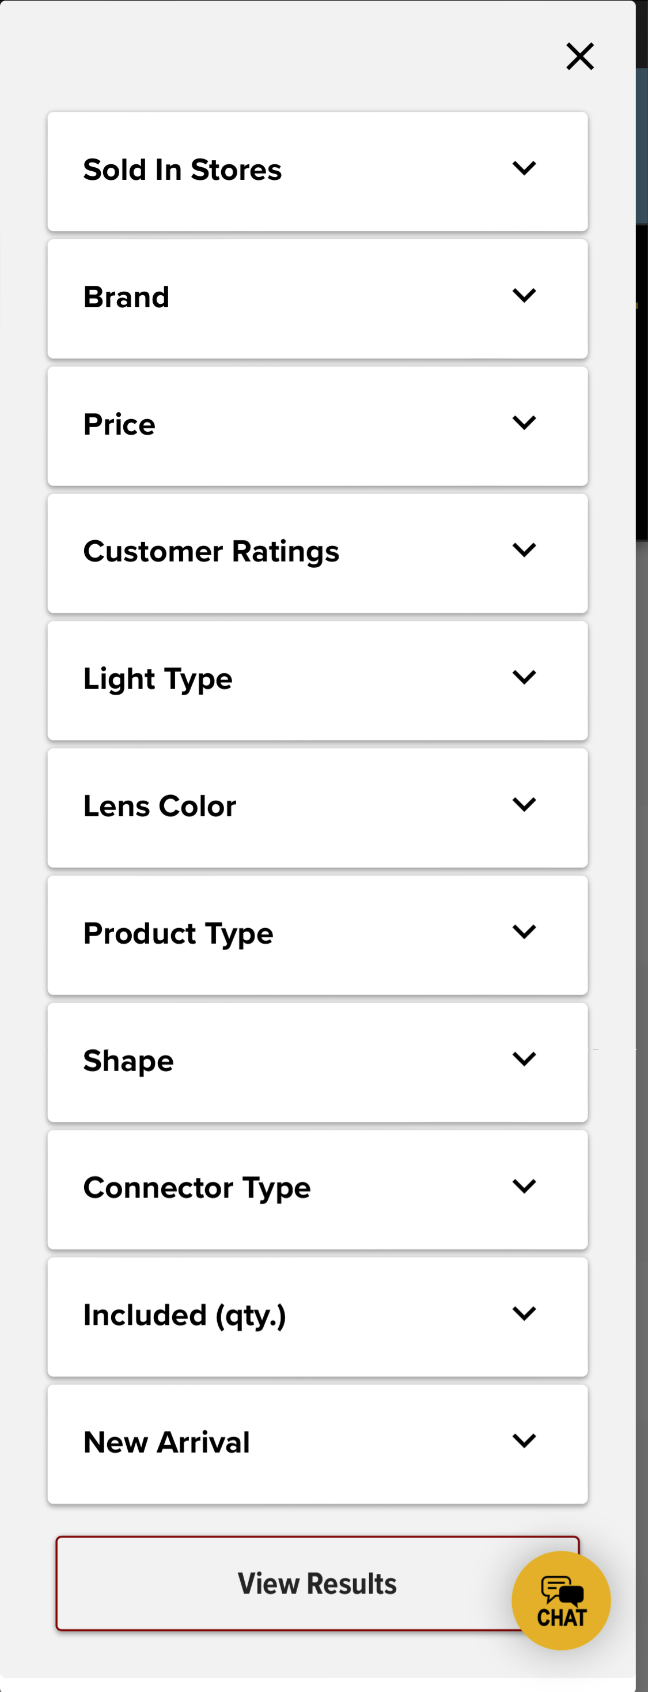Screen dimensions: 648x1692
Task: Expand the Included (qty.) filter
Action: coord(318,1315)
